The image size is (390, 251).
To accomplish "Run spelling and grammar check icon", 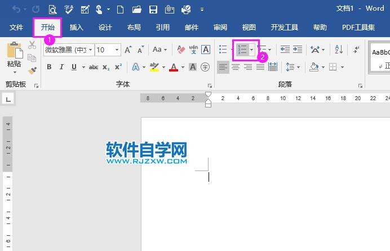I will [x=69, y=10].
